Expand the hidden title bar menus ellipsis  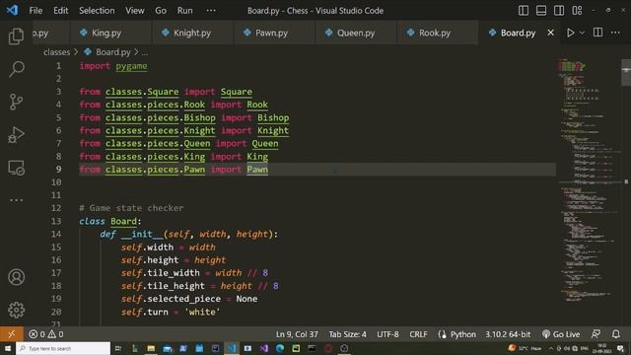211,11
